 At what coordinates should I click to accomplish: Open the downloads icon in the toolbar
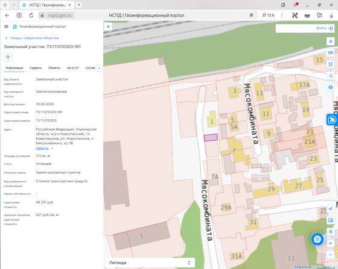[331, 16]
